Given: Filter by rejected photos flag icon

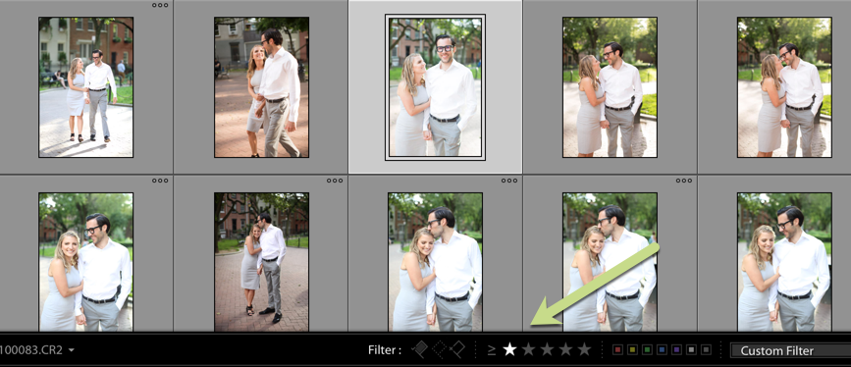Looking at the screenshot, I should 457,349.
